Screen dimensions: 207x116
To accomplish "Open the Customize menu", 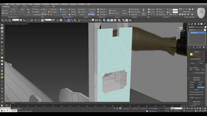I will coord(73,4).
